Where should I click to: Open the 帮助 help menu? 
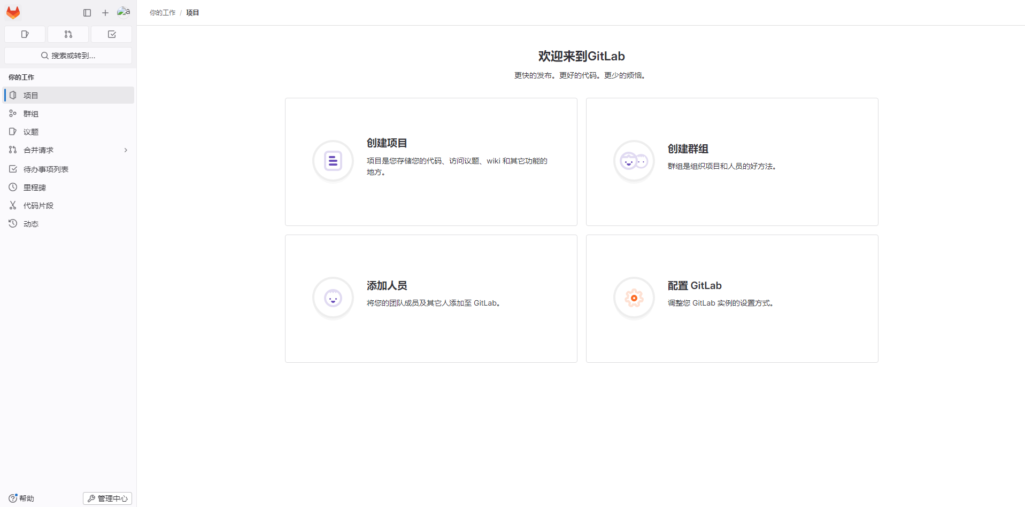click(21, 498)
